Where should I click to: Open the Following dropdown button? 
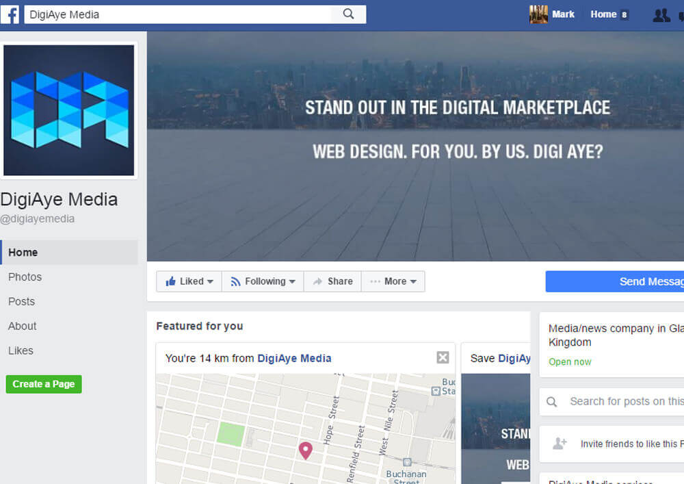263,281
